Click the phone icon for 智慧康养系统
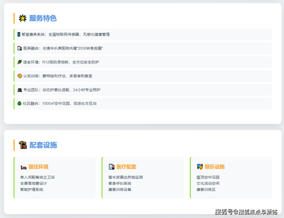This screenshot has width=284, height=218. pos(19,35)
